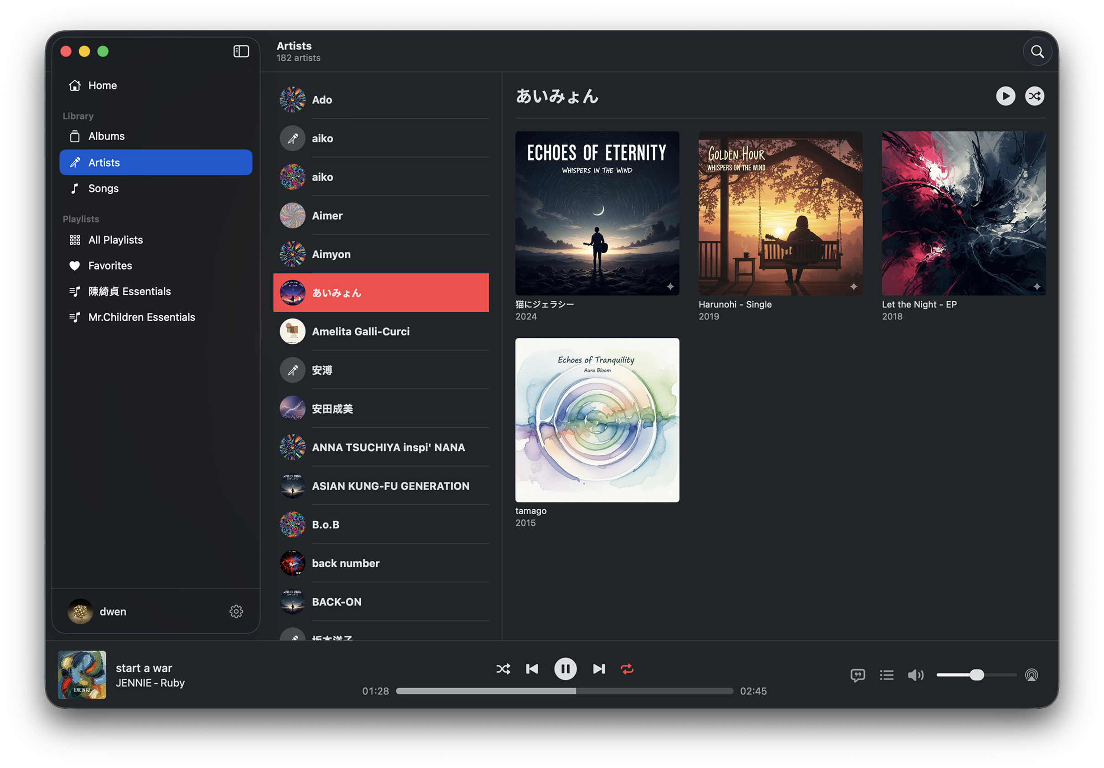The height and width of the screenshot is (768, 1104).
Task: Skip to next track
Action: click(599, 669)
